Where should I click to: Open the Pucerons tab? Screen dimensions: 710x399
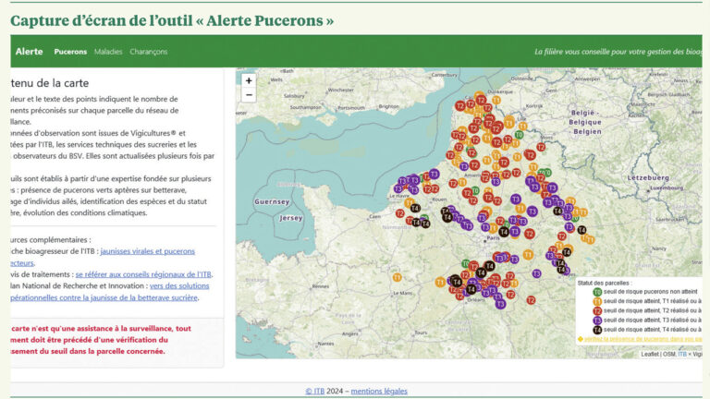coord(70,52)
